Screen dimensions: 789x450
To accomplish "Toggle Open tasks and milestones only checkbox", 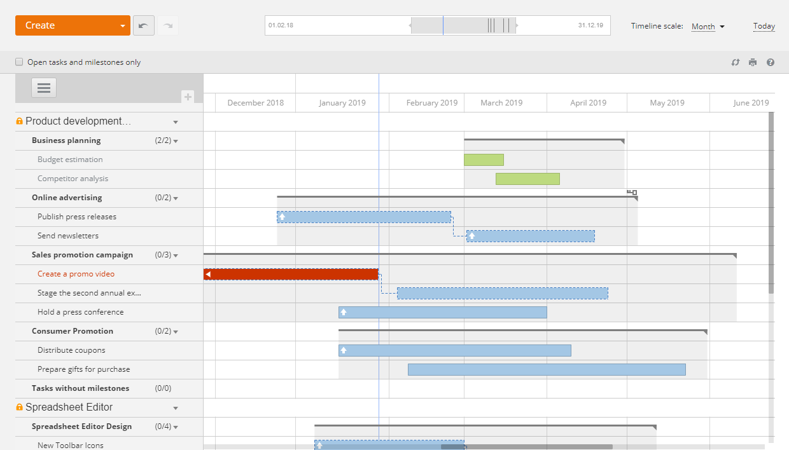I will click(x=19, y=62).
